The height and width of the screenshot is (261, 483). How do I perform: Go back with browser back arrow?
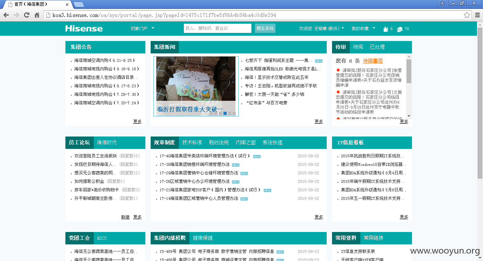point(6,15)
